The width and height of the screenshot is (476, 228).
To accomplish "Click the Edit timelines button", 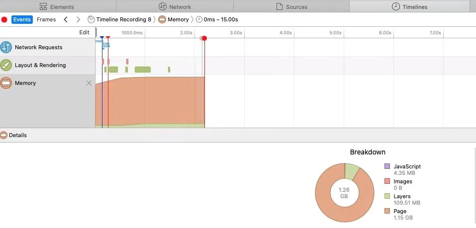I will (85, 32).
